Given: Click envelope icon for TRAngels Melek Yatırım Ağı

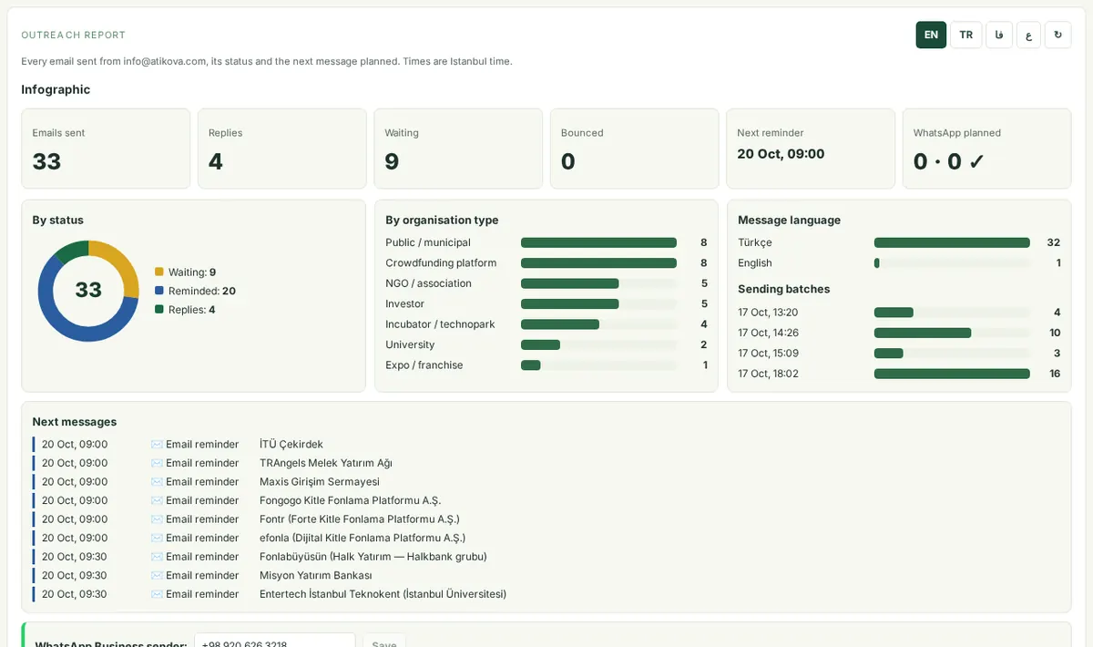Looking at the screenshot, I should coord(157,463).
